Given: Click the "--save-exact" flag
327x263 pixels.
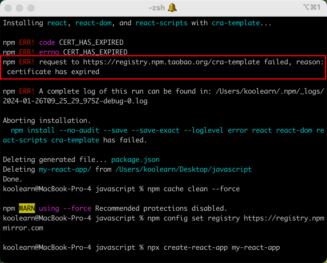Looking at the screenshot, I should point(155,130).
